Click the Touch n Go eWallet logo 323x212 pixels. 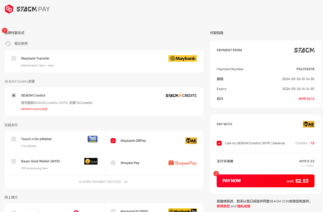coord(93,139)
